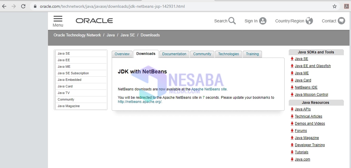Open Java Embedded sidebar item

pos(81,80)
